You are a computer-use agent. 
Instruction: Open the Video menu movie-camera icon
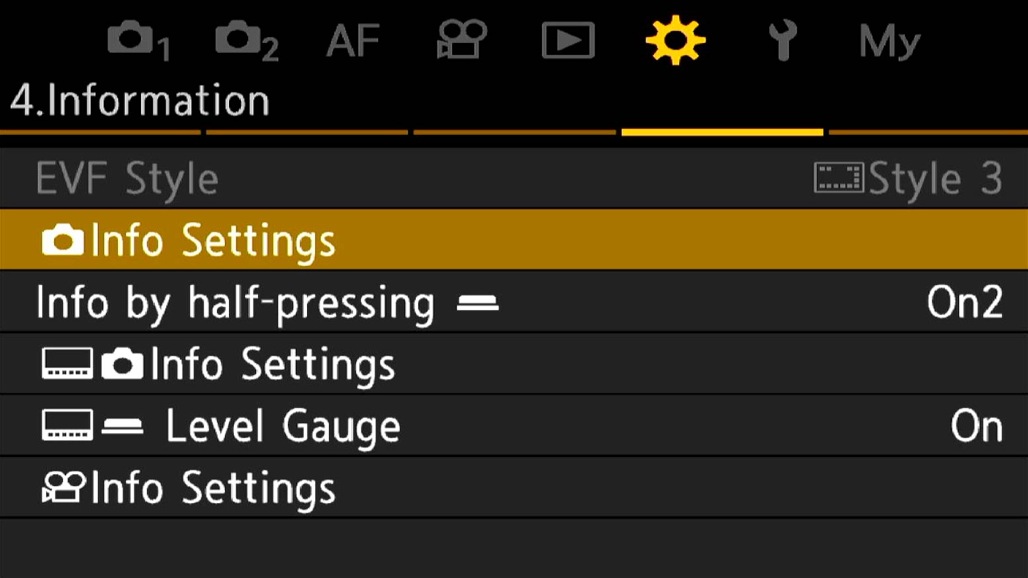tap(461, 40)
